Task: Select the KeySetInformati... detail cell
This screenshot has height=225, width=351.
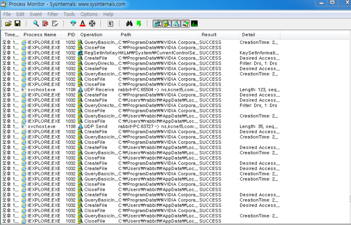Action: click(260, 53)
